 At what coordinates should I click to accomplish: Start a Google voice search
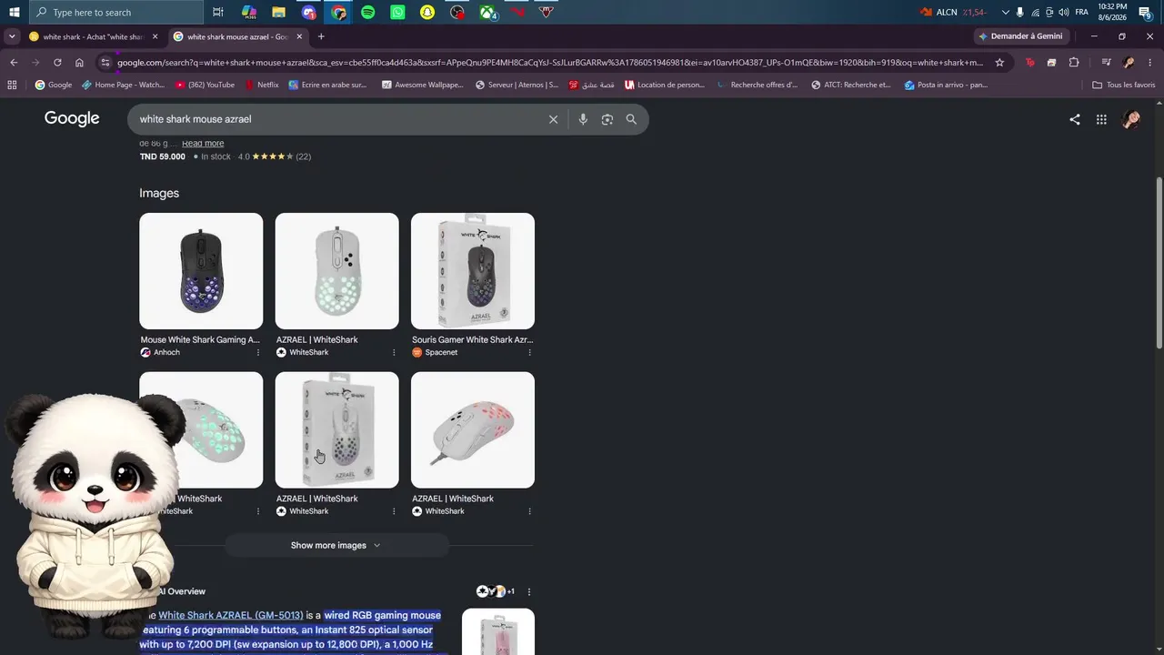583,119
